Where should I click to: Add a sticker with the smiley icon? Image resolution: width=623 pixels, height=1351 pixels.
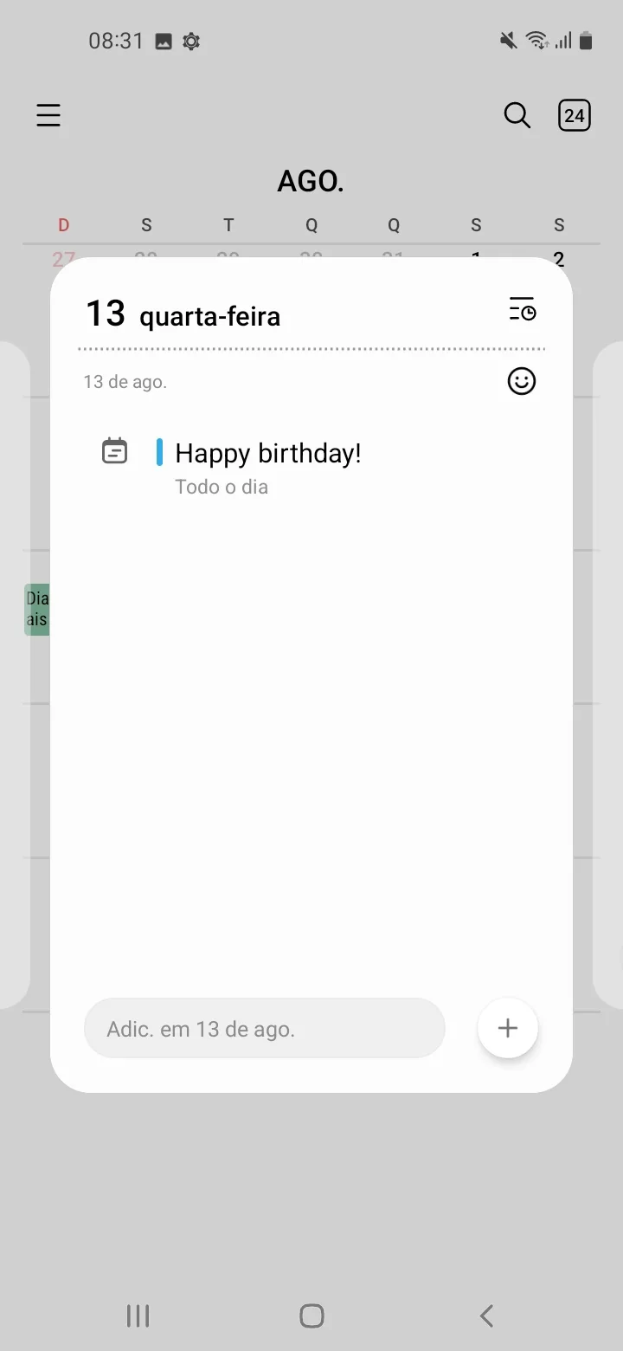point(522,381)
